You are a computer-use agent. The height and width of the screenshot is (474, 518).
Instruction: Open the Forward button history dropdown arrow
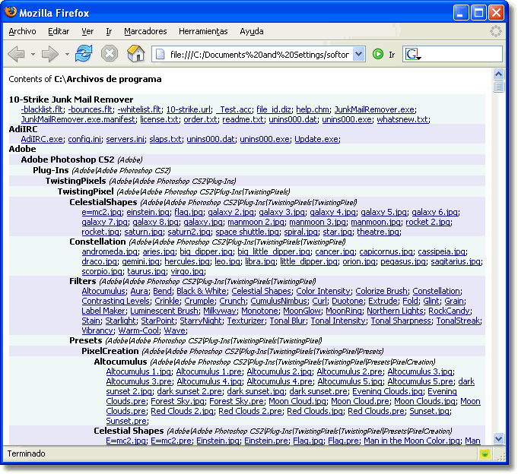(x=67, y=54)
